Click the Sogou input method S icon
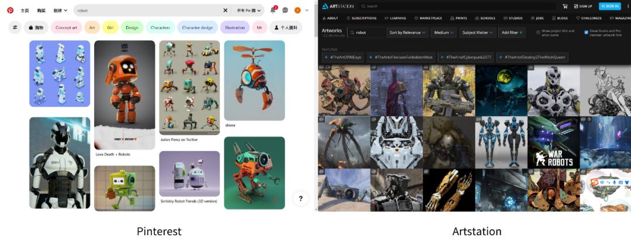Screen dimensions: 631x248 pyautogui.click(x=595, y=183)
